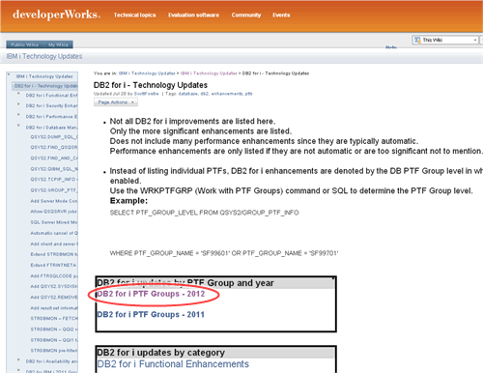Open QSYS2.QIBM_SQL tree item
Viewport: 483px width, 373px height.
[x=54, y=169]
